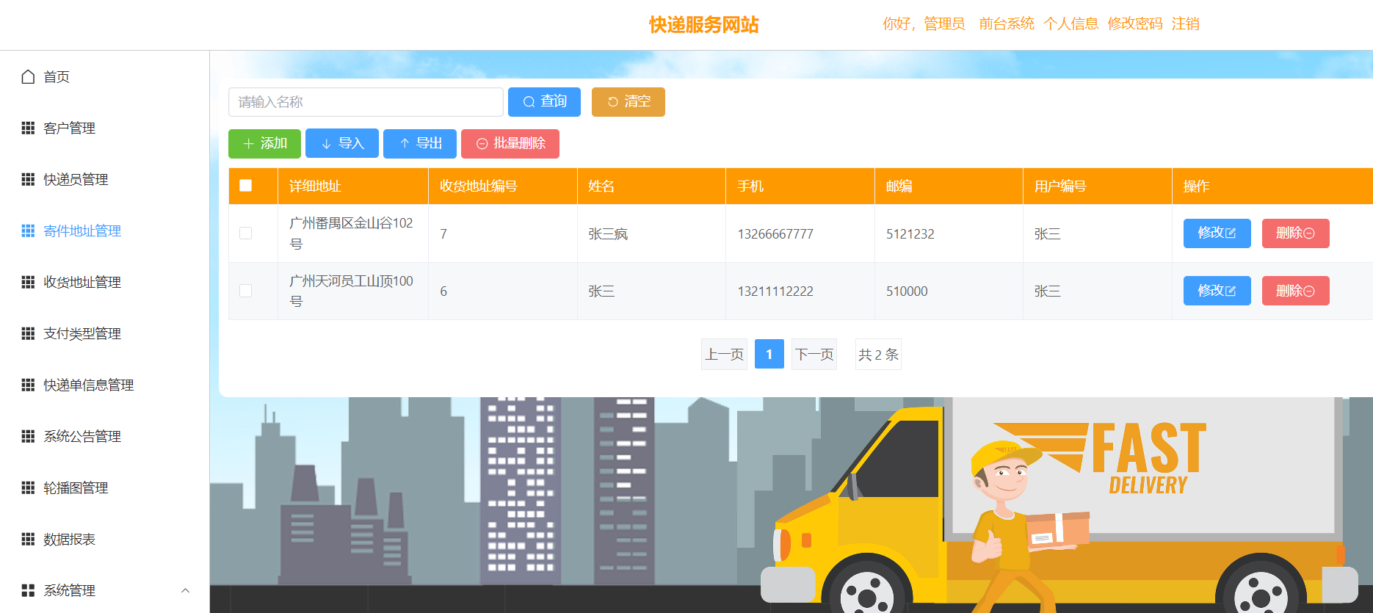
Task: Click the 导入 import button
Action: point(342,144)
